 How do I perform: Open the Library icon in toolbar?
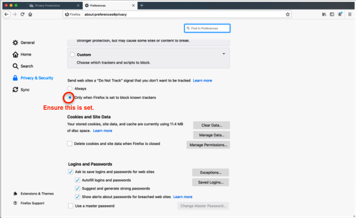click(x=324, y=14)
